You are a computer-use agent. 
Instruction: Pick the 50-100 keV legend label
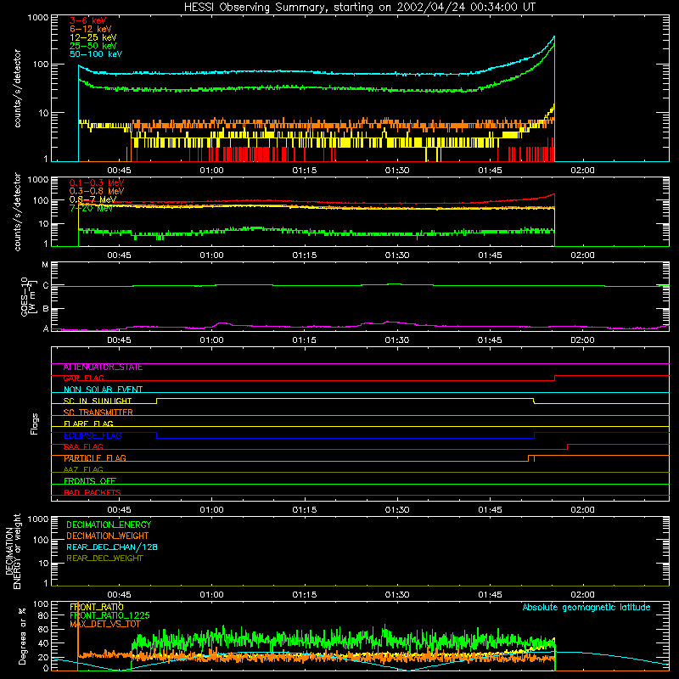96,54
